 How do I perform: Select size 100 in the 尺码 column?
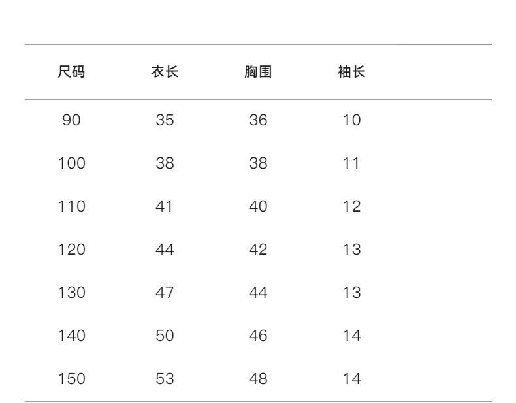point(72,163)
